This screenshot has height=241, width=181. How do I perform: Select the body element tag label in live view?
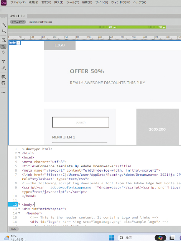[12, 43]
